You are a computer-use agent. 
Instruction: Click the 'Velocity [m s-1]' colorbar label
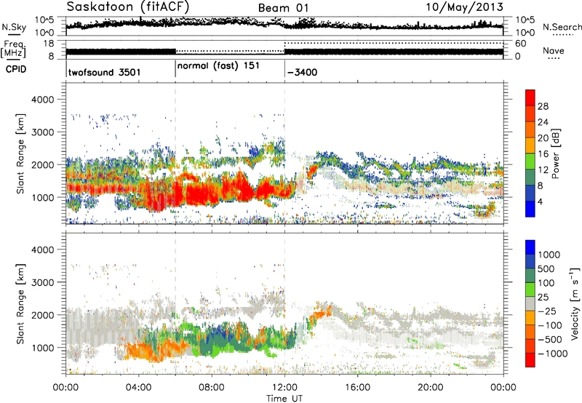[575, 303]
